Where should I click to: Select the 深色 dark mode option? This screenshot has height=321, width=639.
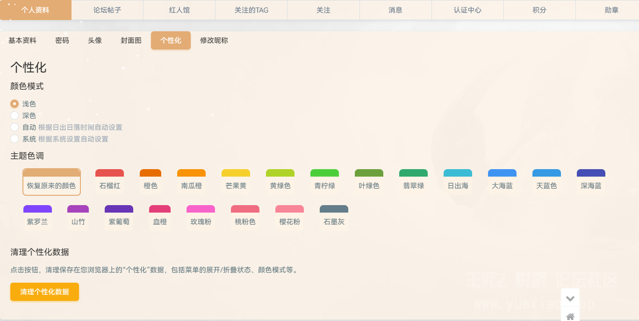pyautogui.click(x=14, y=115)
